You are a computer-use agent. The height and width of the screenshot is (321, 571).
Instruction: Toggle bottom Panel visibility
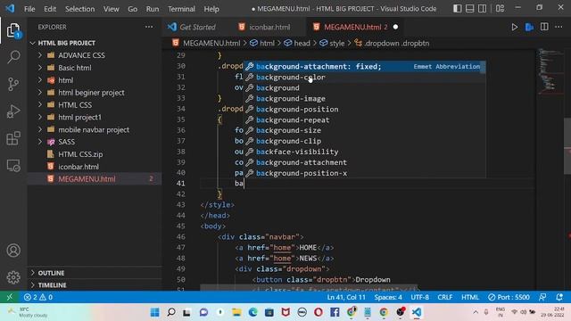click(x=470, y=8)
